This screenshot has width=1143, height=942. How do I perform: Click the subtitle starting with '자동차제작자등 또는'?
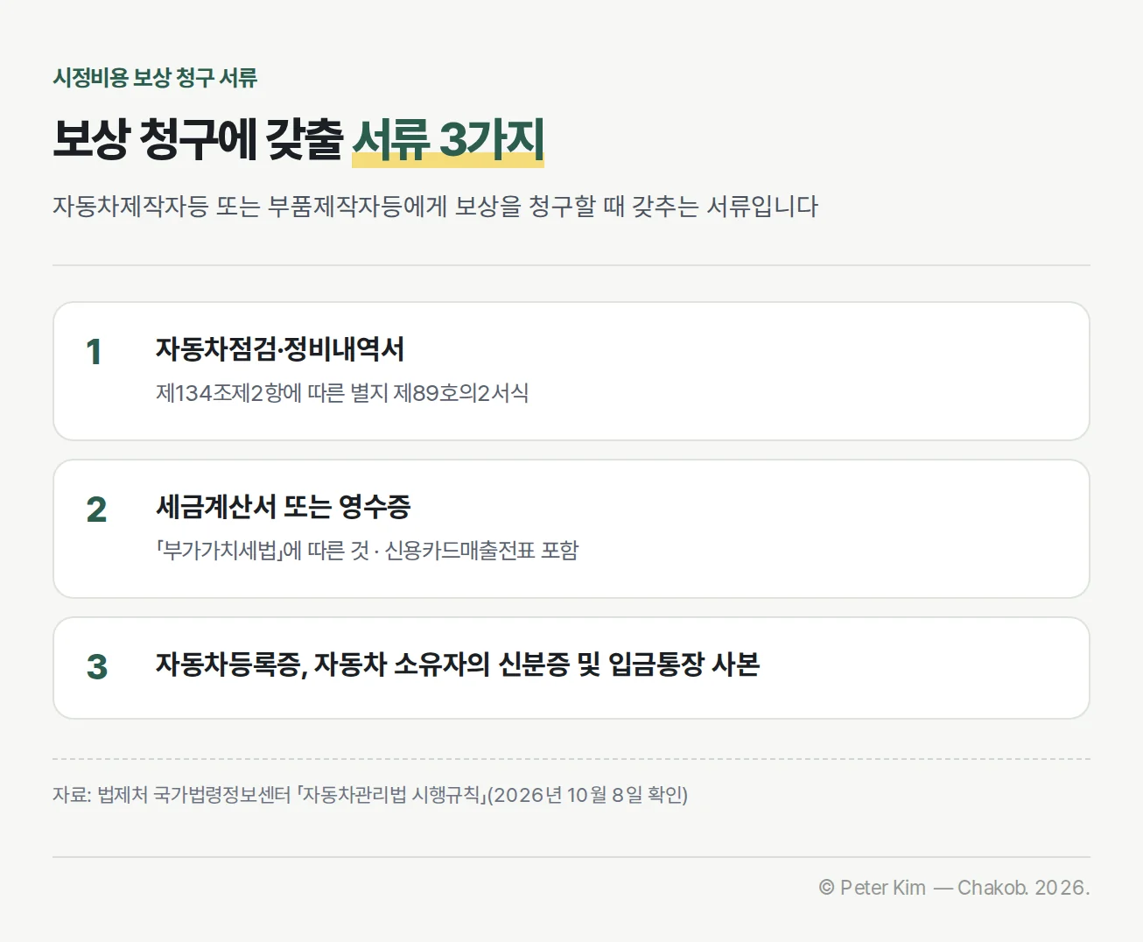[436, 207]
